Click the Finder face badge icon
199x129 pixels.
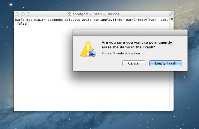(x=93, y=53)
